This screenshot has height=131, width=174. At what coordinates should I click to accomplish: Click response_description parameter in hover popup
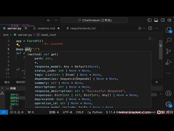pyautogui.click(x=53, y=91)
